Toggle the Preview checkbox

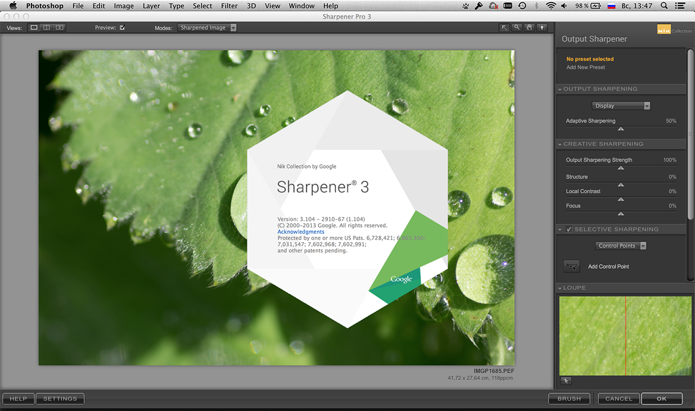[122, 27]
